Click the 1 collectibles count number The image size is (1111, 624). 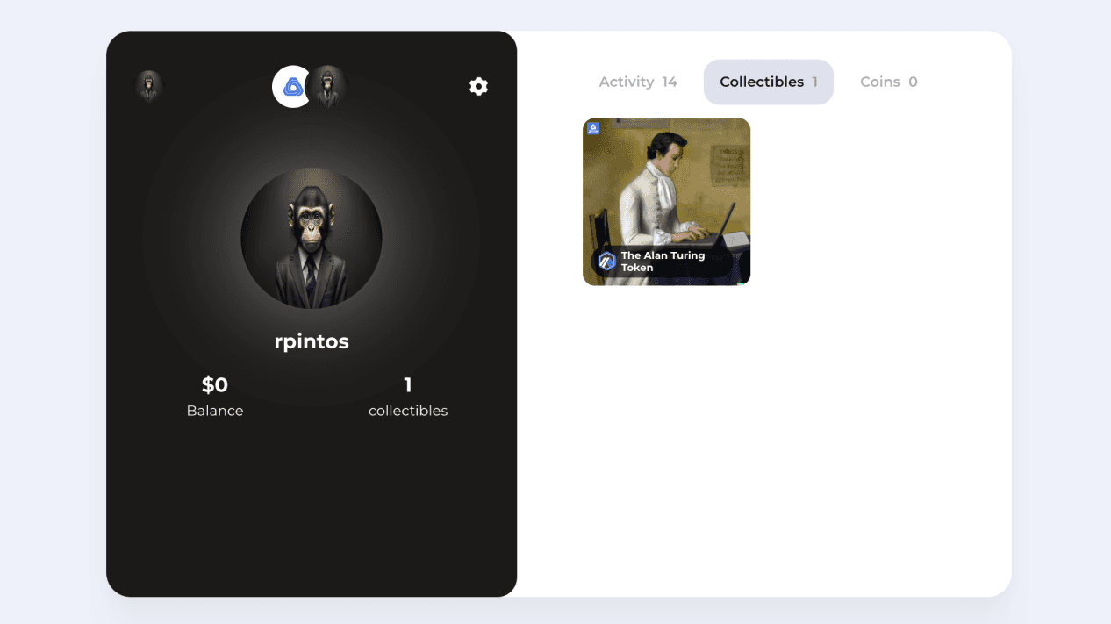click(x=408, y=384)
